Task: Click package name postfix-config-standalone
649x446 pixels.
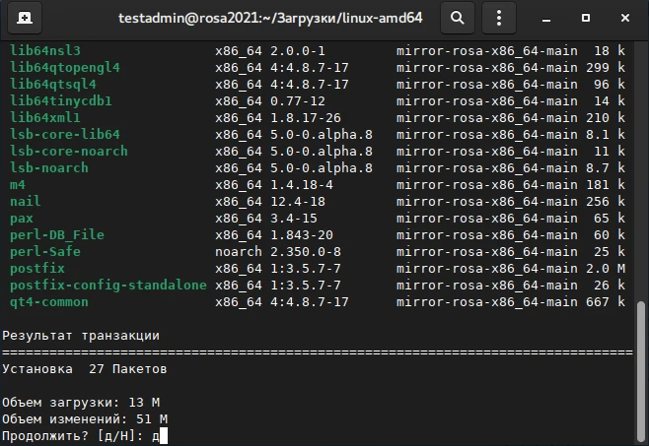Action: click(x=108, y=286)
